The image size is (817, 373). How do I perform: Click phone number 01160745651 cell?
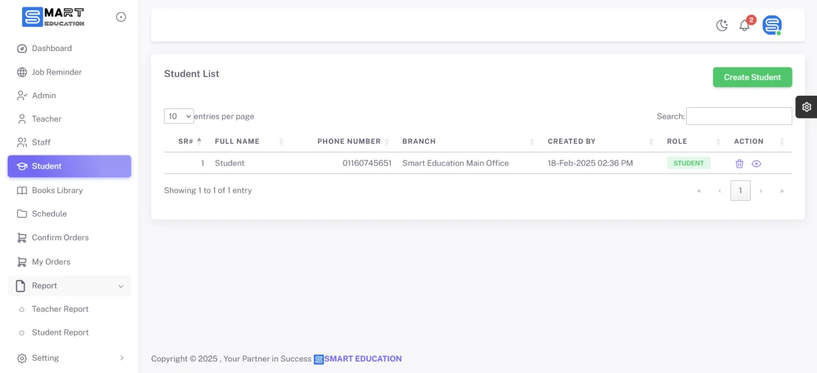tap(367, 163)
